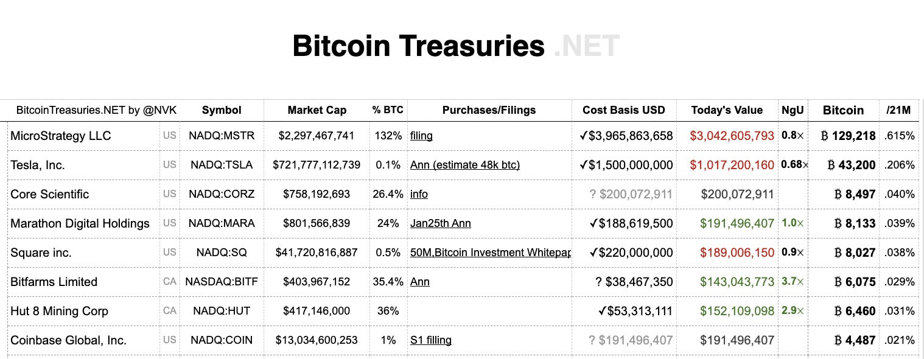The height and width of the screenshot is (359, 924).
Task: Click Tesla's Ann (estimate 48k btc) link
Action: (464, 165)
